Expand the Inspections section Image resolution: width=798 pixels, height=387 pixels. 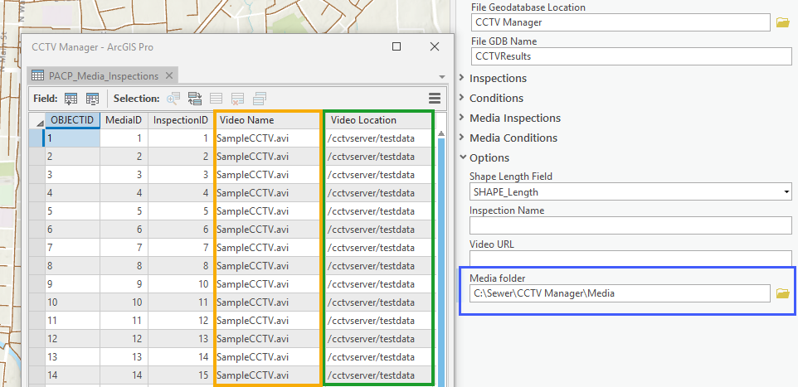pos(461,78)
